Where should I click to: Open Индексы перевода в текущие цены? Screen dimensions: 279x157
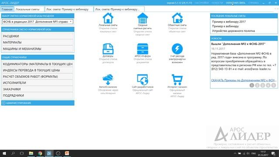[38, 70]
